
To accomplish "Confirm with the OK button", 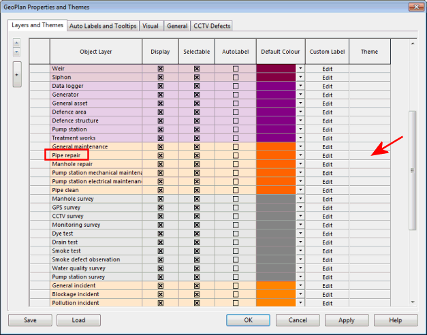I will click(248, 320).
